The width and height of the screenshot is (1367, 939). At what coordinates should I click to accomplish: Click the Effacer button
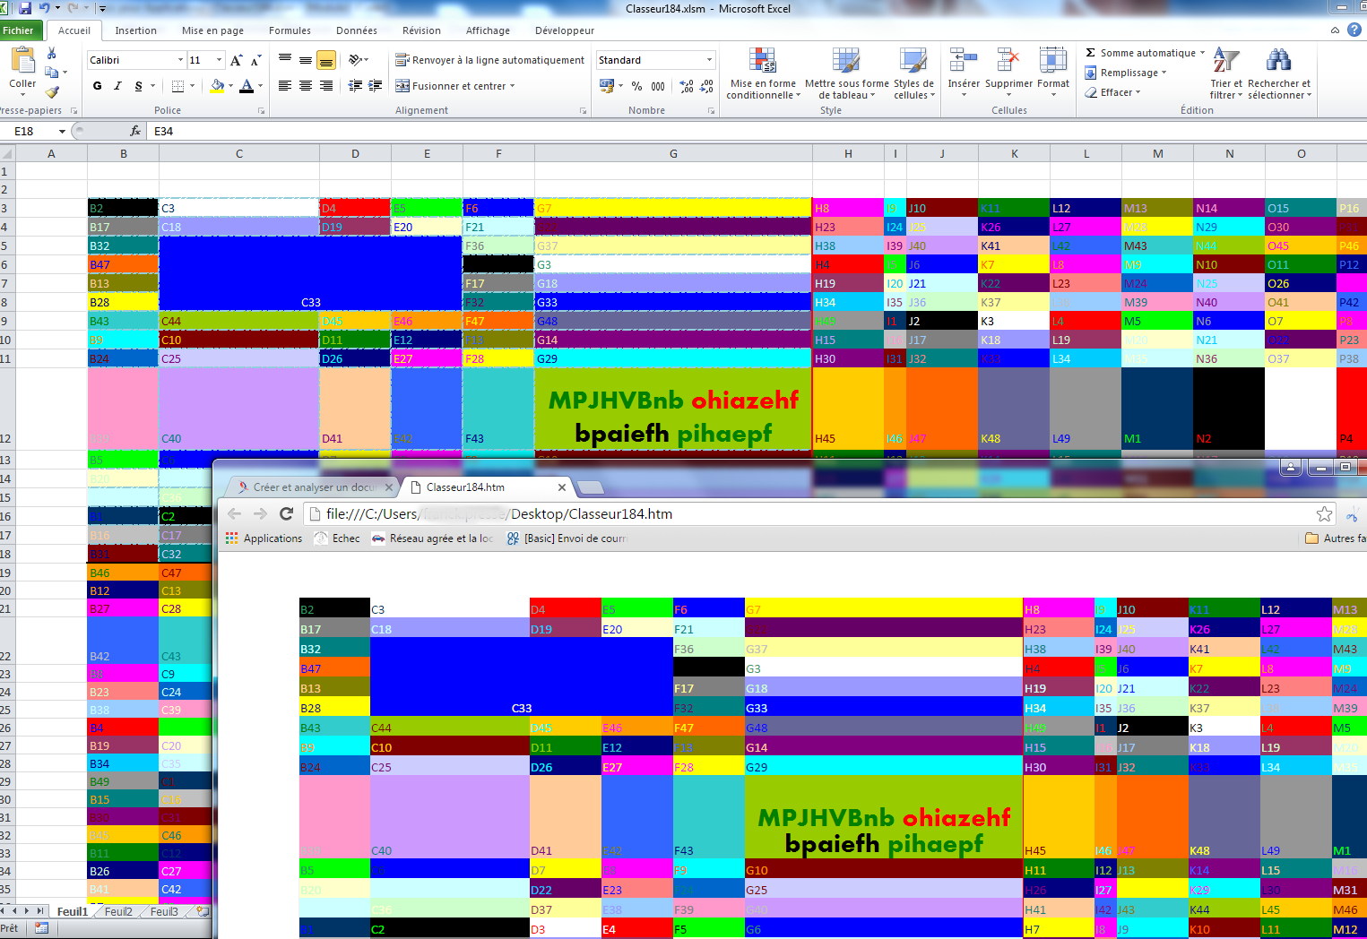(1112, 92)
